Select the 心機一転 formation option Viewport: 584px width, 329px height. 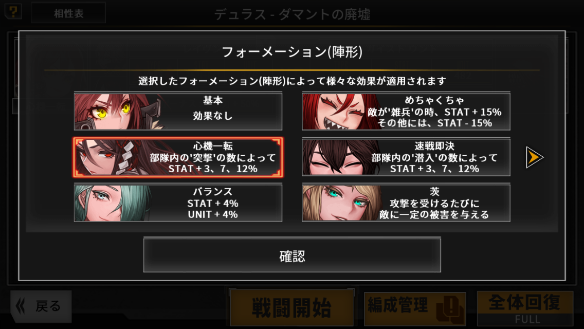[178, 157]
